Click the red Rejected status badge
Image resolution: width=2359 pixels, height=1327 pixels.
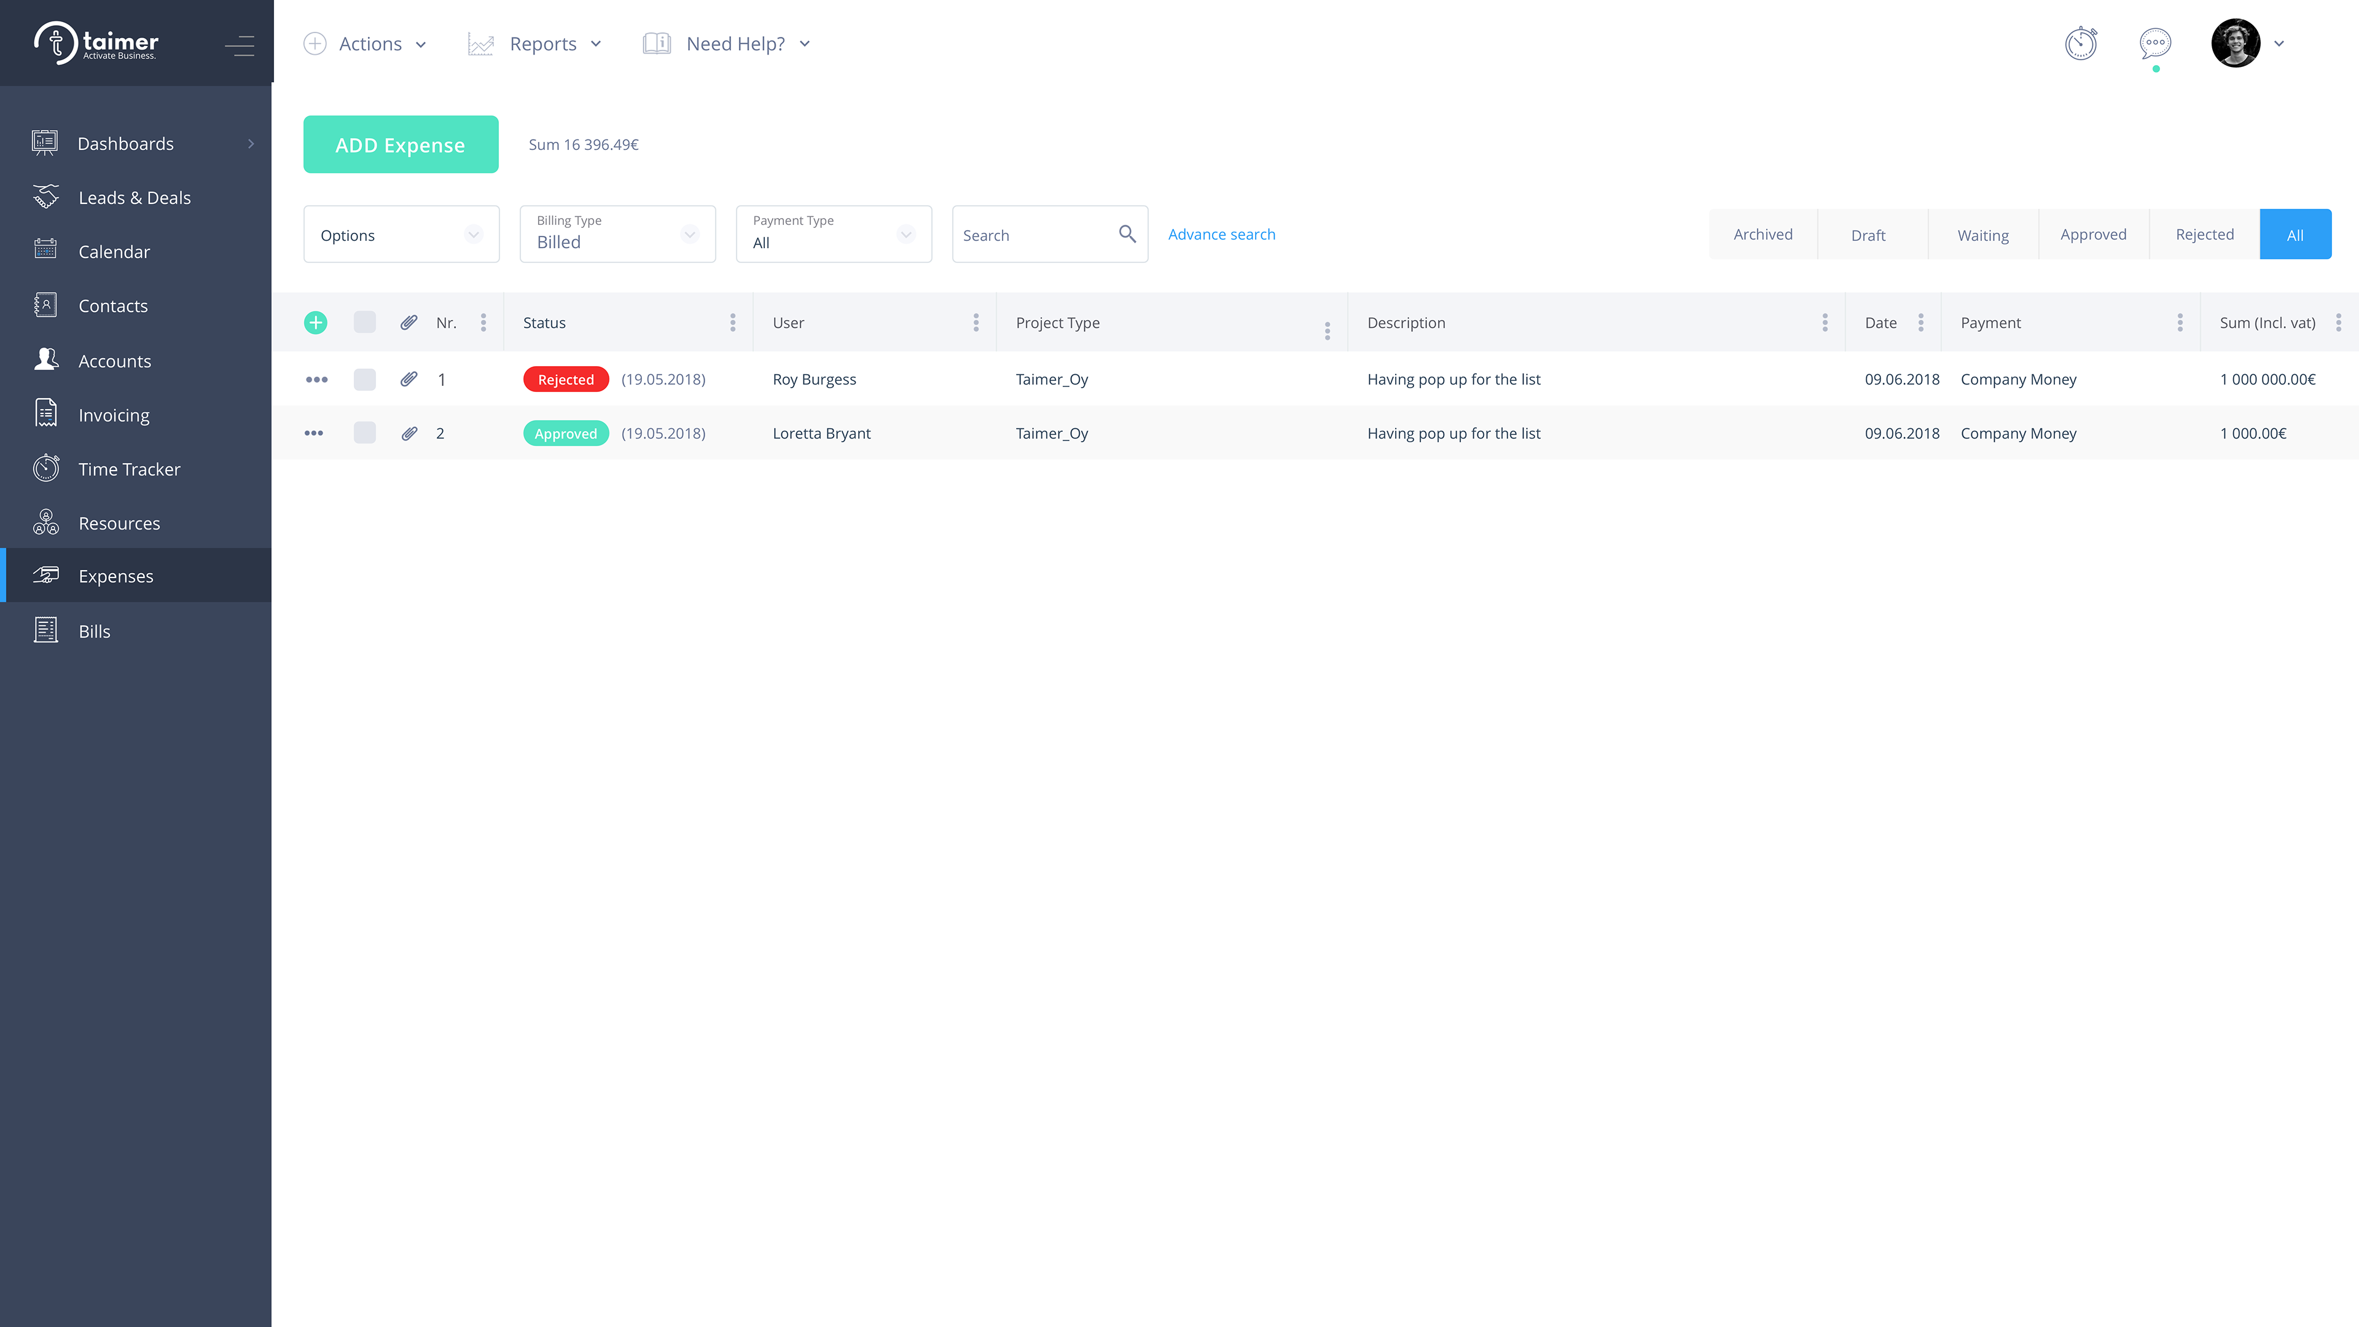pos(566,379)
